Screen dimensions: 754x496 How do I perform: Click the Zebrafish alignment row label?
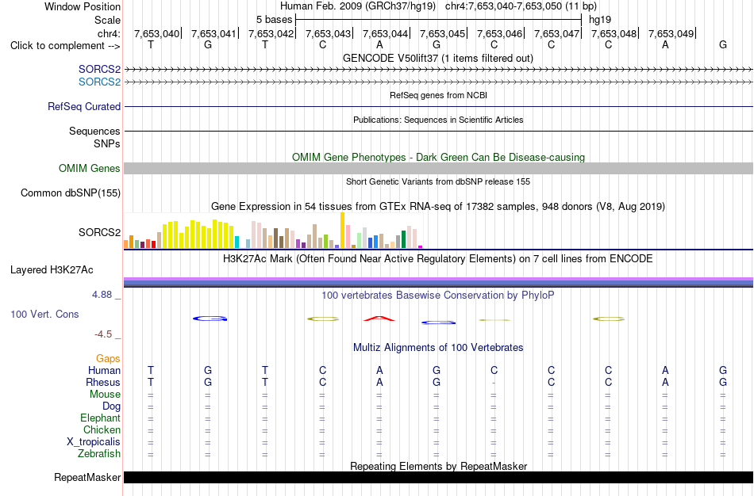tap(99, 453)
